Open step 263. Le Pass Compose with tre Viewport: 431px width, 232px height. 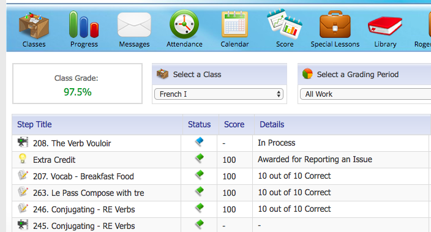coord(89,193)
